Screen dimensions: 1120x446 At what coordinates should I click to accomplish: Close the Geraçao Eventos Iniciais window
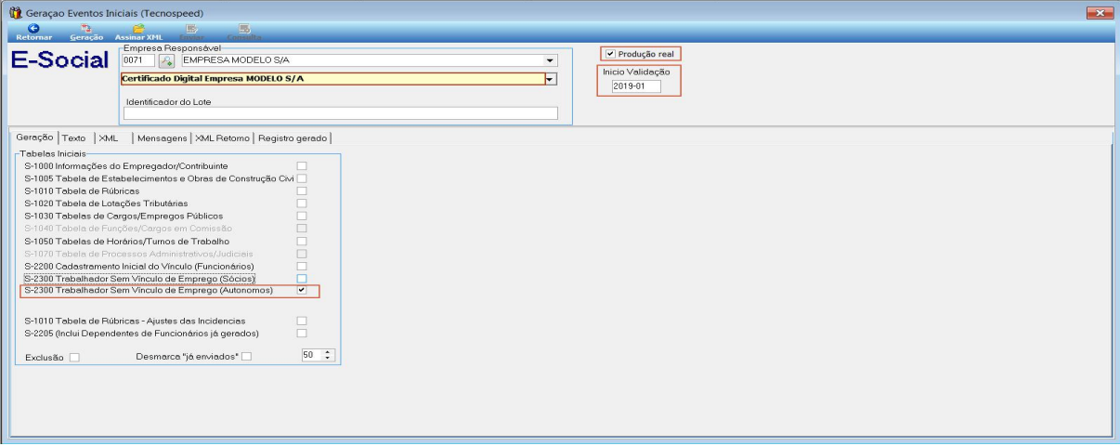1098,12
